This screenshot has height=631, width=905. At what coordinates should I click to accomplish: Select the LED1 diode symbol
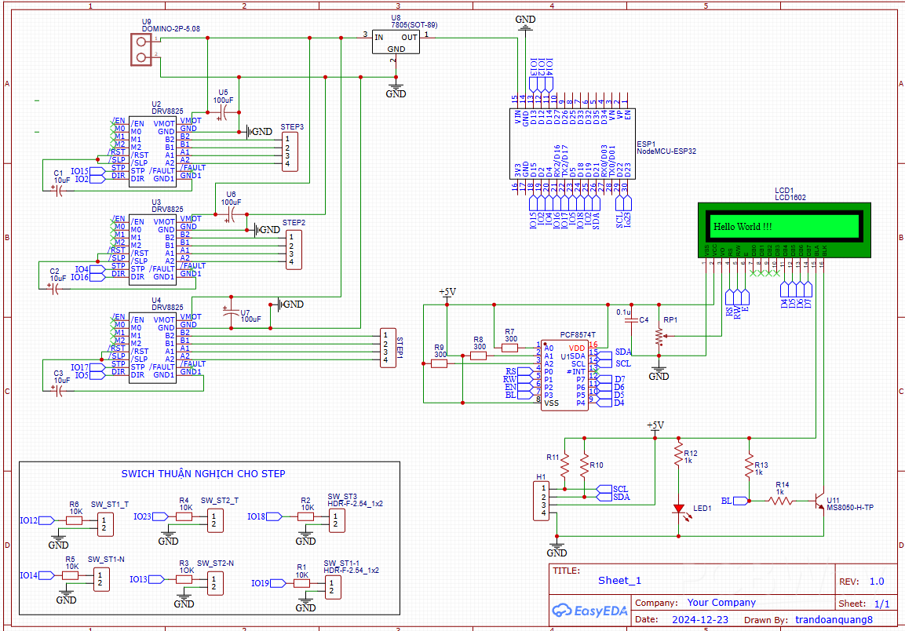point(679,508)
